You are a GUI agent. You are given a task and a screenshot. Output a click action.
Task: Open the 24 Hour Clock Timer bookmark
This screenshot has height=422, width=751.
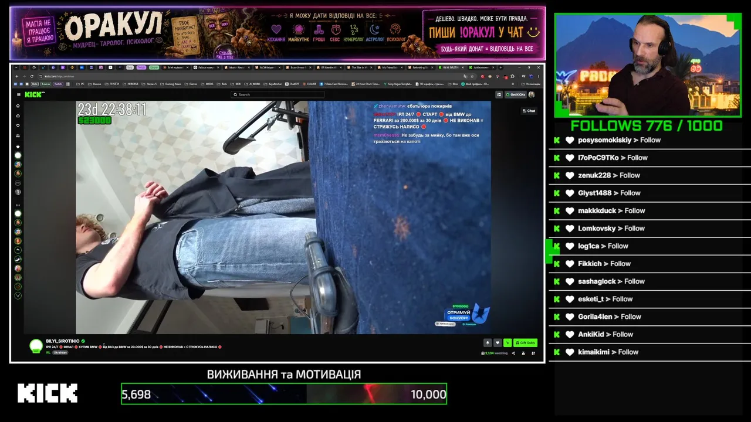click(x=366, y=84)
